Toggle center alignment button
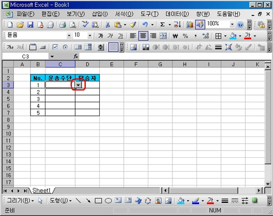The width and height of the screenshot is (273, 216). pyautogui.click(x=143, y=35)
